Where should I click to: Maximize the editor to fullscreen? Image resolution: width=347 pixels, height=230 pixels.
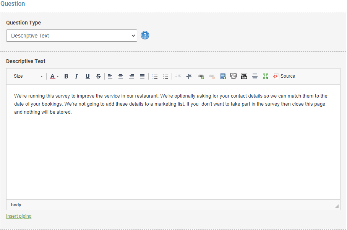[266, 76]
